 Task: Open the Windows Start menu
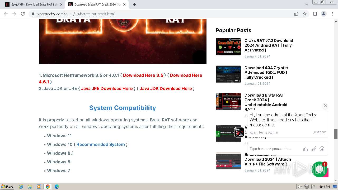[7, 187]
